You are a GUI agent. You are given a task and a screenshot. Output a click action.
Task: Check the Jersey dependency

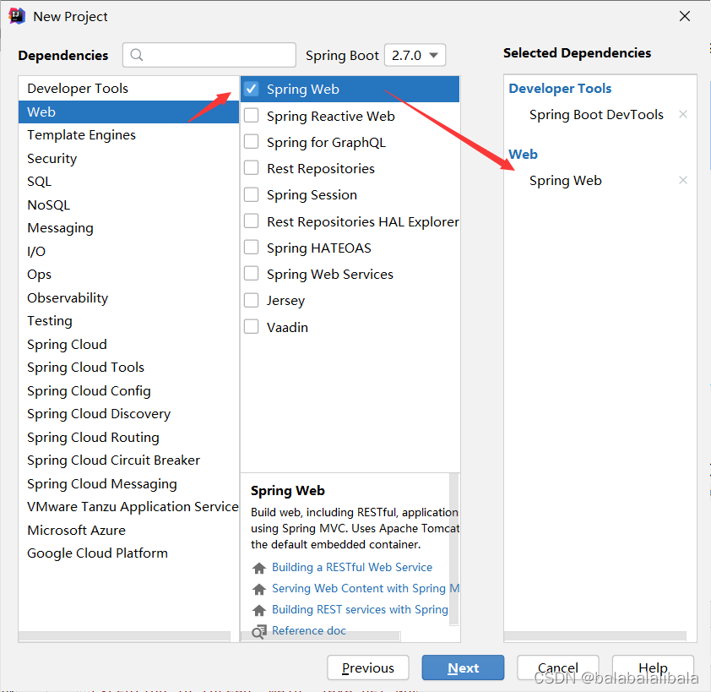pos(251,300)
